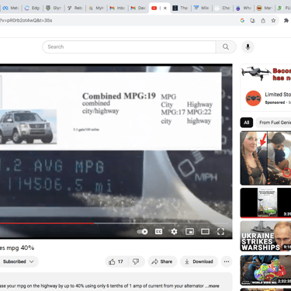Open the colorful world map video thumbnail
The image size is (291, 291).
click(265, 270)
